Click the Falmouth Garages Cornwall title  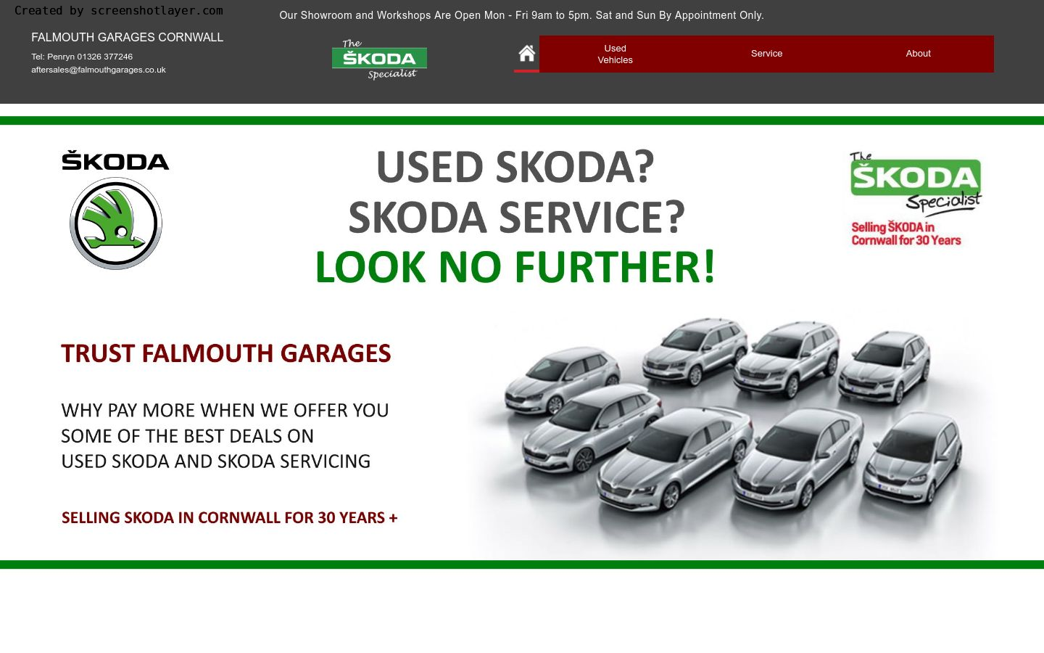tap(127, 38)
